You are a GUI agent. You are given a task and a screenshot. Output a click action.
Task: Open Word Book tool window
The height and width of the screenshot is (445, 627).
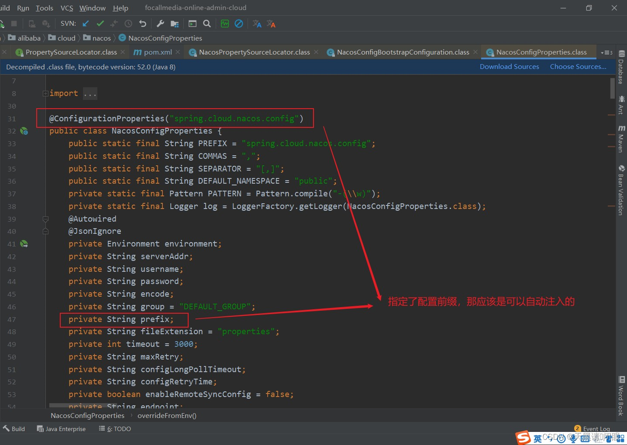(621, 396)
